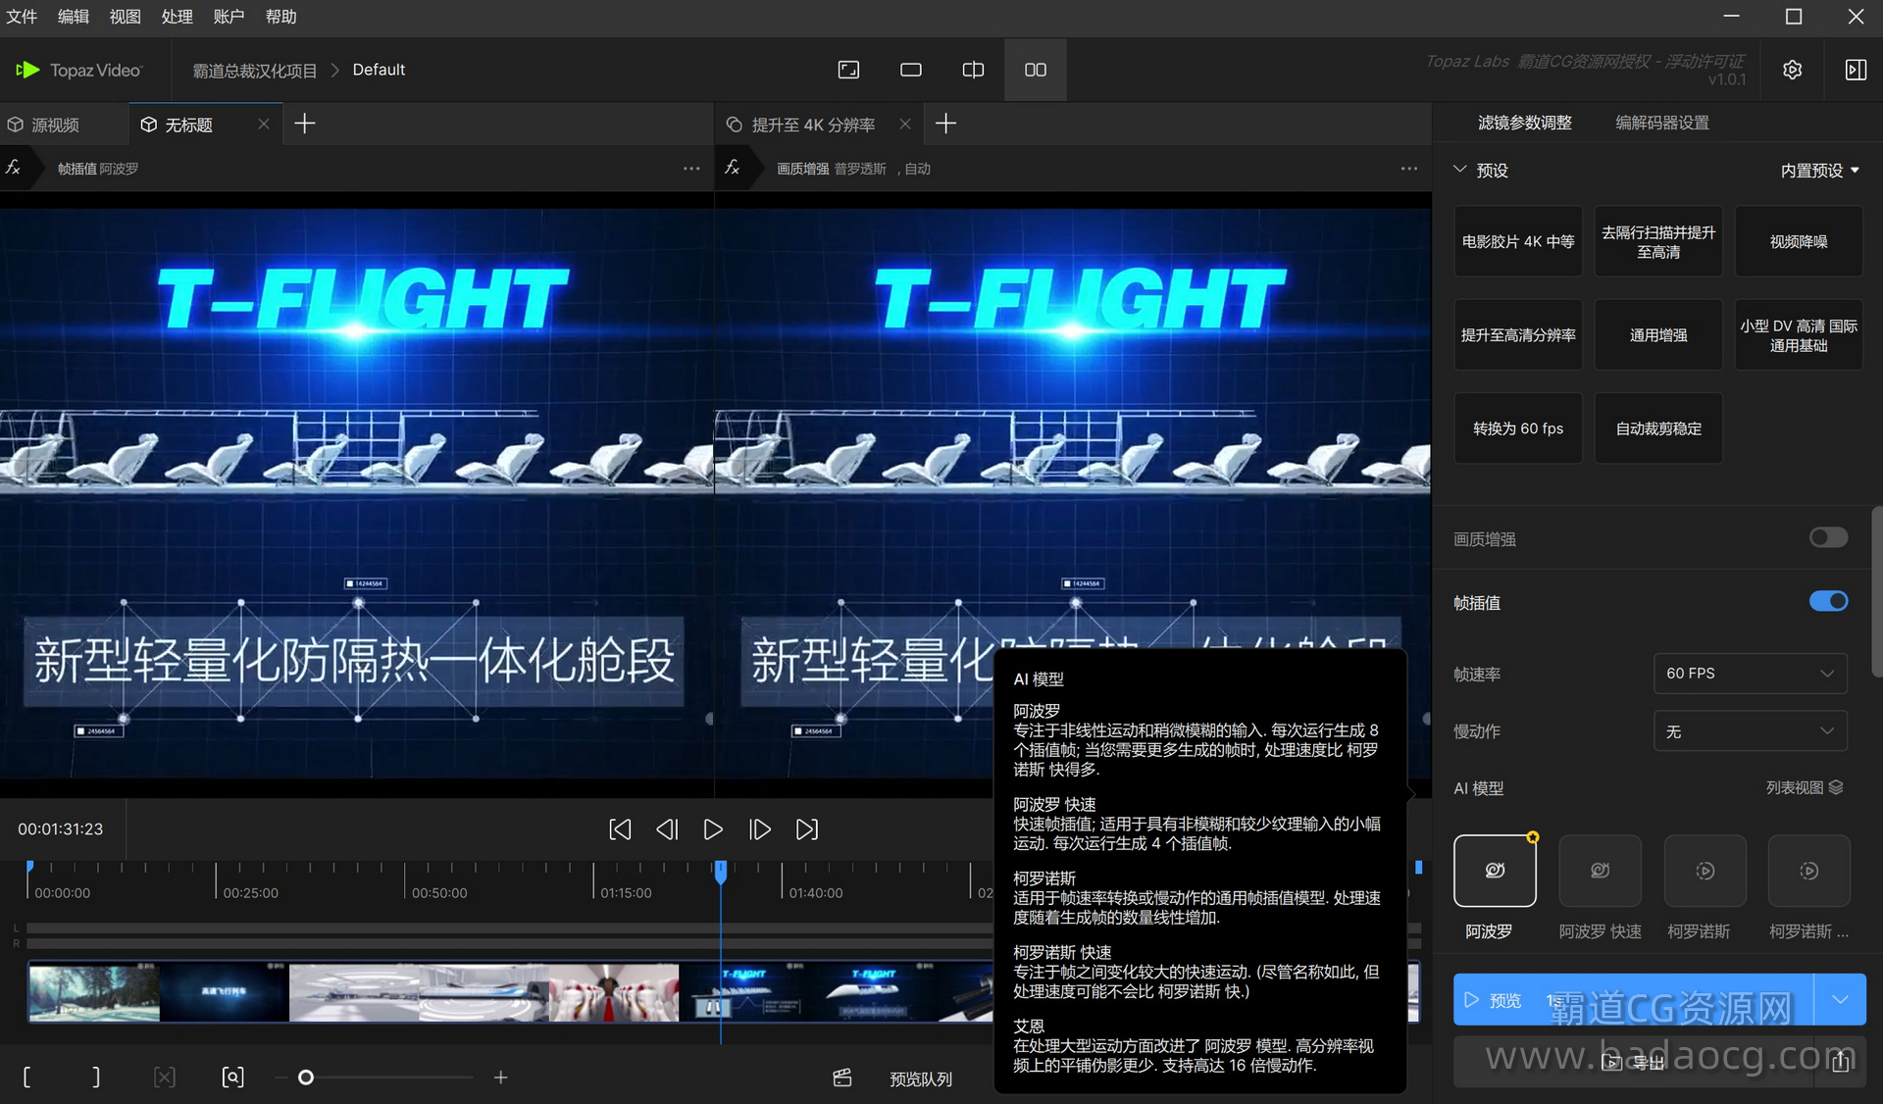Switch AI model to 列表视图
This screenshot has width=1883, height=1104.
1805,787
